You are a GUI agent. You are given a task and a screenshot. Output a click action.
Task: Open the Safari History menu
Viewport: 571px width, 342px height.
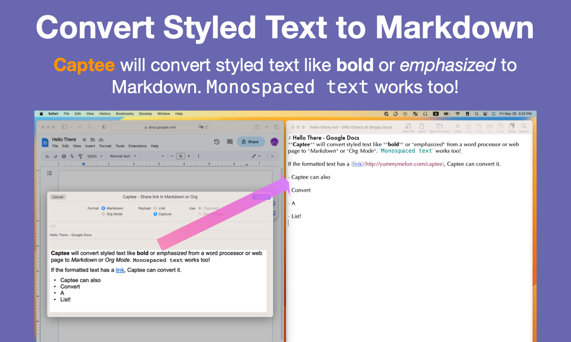click(x=105, y=114)
